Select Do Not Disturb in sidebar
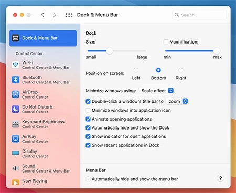This screenshot has width=236, height=193. point(43,109)
